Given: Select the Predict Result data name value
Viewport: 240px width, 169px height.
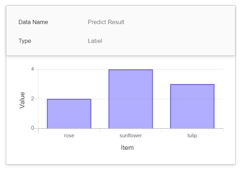Looking at the screenshot, I should [x=106, y=22].
